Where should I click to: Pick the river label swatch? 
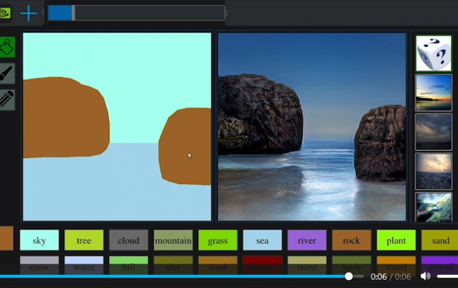(307, 240)
